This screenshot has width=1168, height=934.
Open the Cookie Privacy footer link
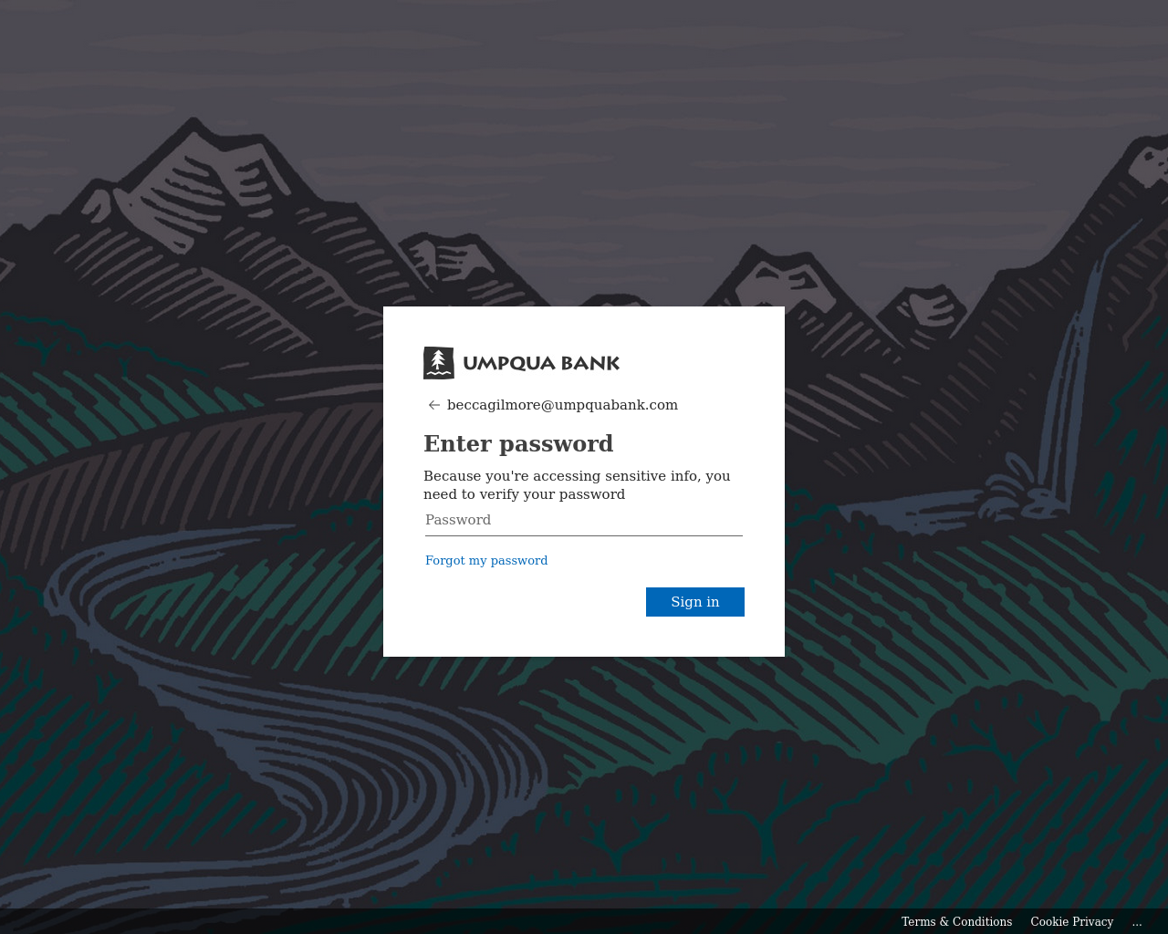[1072, 922]
